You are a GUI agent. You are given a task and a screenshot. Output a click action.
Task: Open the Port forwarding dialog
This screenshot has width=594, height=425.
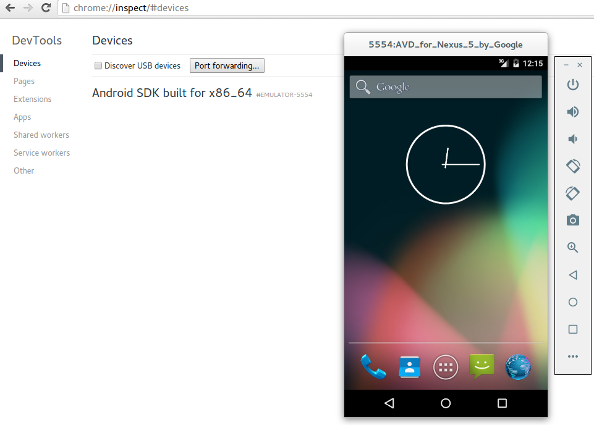coord(227,65)
